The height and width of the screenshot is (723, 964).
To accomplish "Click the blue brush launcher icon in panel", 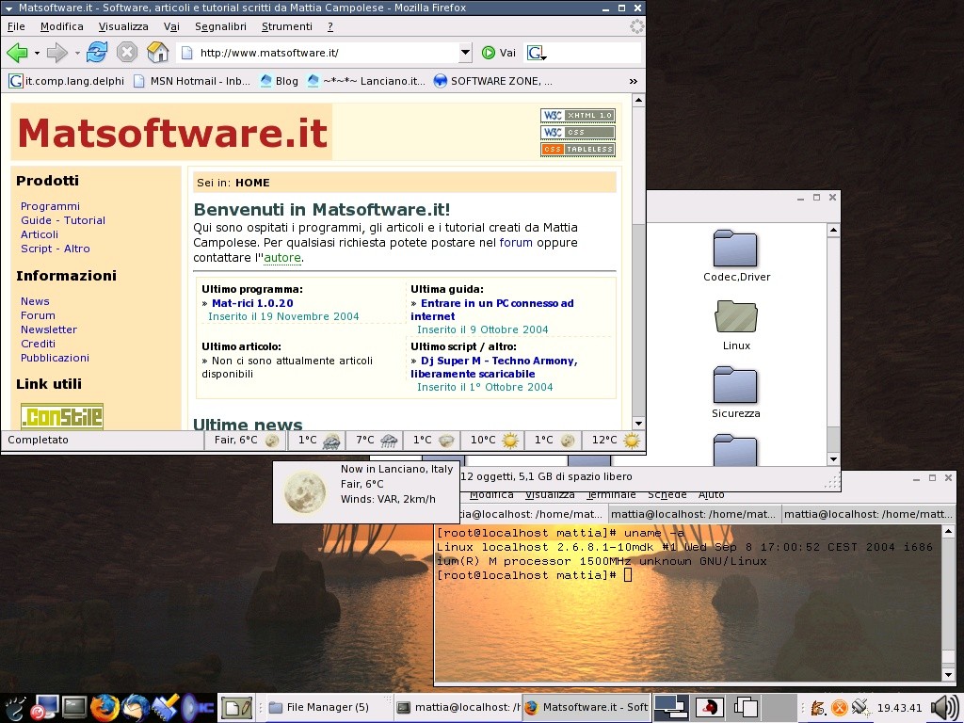I will click(x=165, y=708).
